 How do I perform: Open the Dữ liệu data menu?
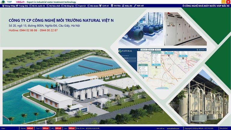[116, 6]
